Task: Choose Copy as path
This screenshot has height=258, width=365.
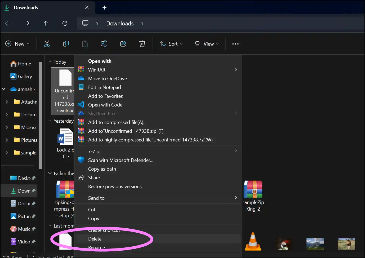Action: 158,169
